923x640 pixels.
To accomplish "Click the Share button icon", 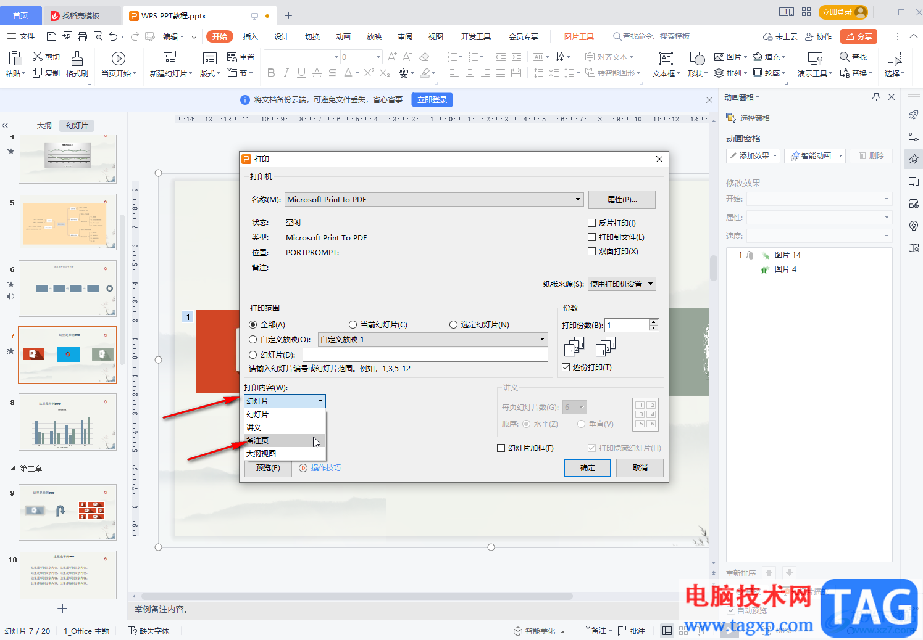I will click(859, 36).
